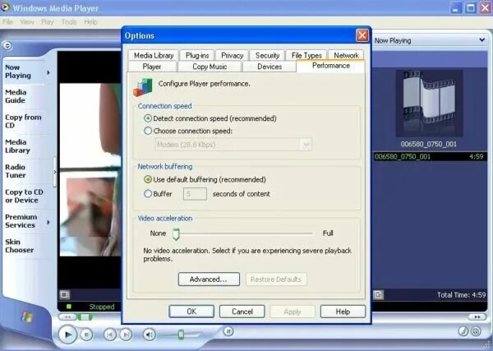Click the Advanced... button
This screenshot has width=493, height=351.
tap(209, 279)
